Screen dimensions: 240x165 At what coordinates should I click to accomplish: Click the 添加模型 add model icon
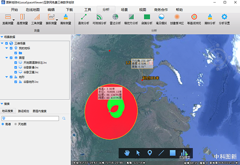tap(185, 153)
